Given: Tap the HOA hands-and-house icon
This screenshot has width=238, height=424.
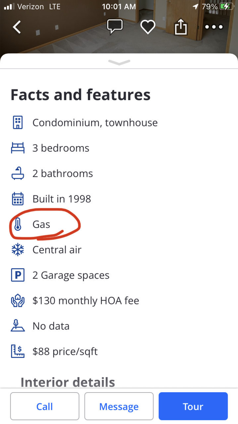Looking at the screenshot, I should [x=18, y=301].
